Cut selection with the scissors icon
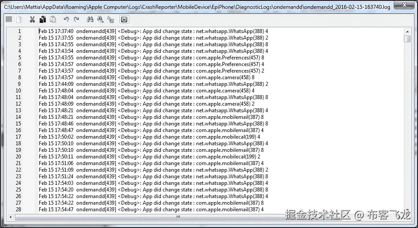Image resolution: width=418 pixels, height=228 pixels. [32, 19]
